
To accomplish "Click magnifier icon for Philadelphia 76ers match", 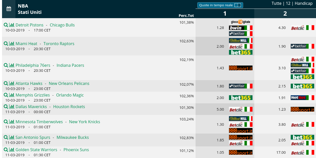I will (6, 65).
